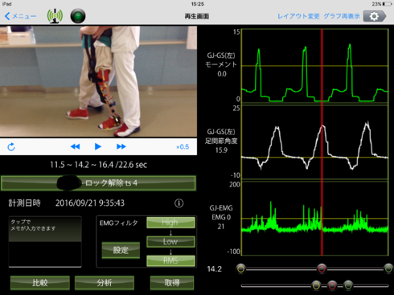Go back to メニュー
The width and height of the screenshot is (394, 295).
click(x=20, y=16)
